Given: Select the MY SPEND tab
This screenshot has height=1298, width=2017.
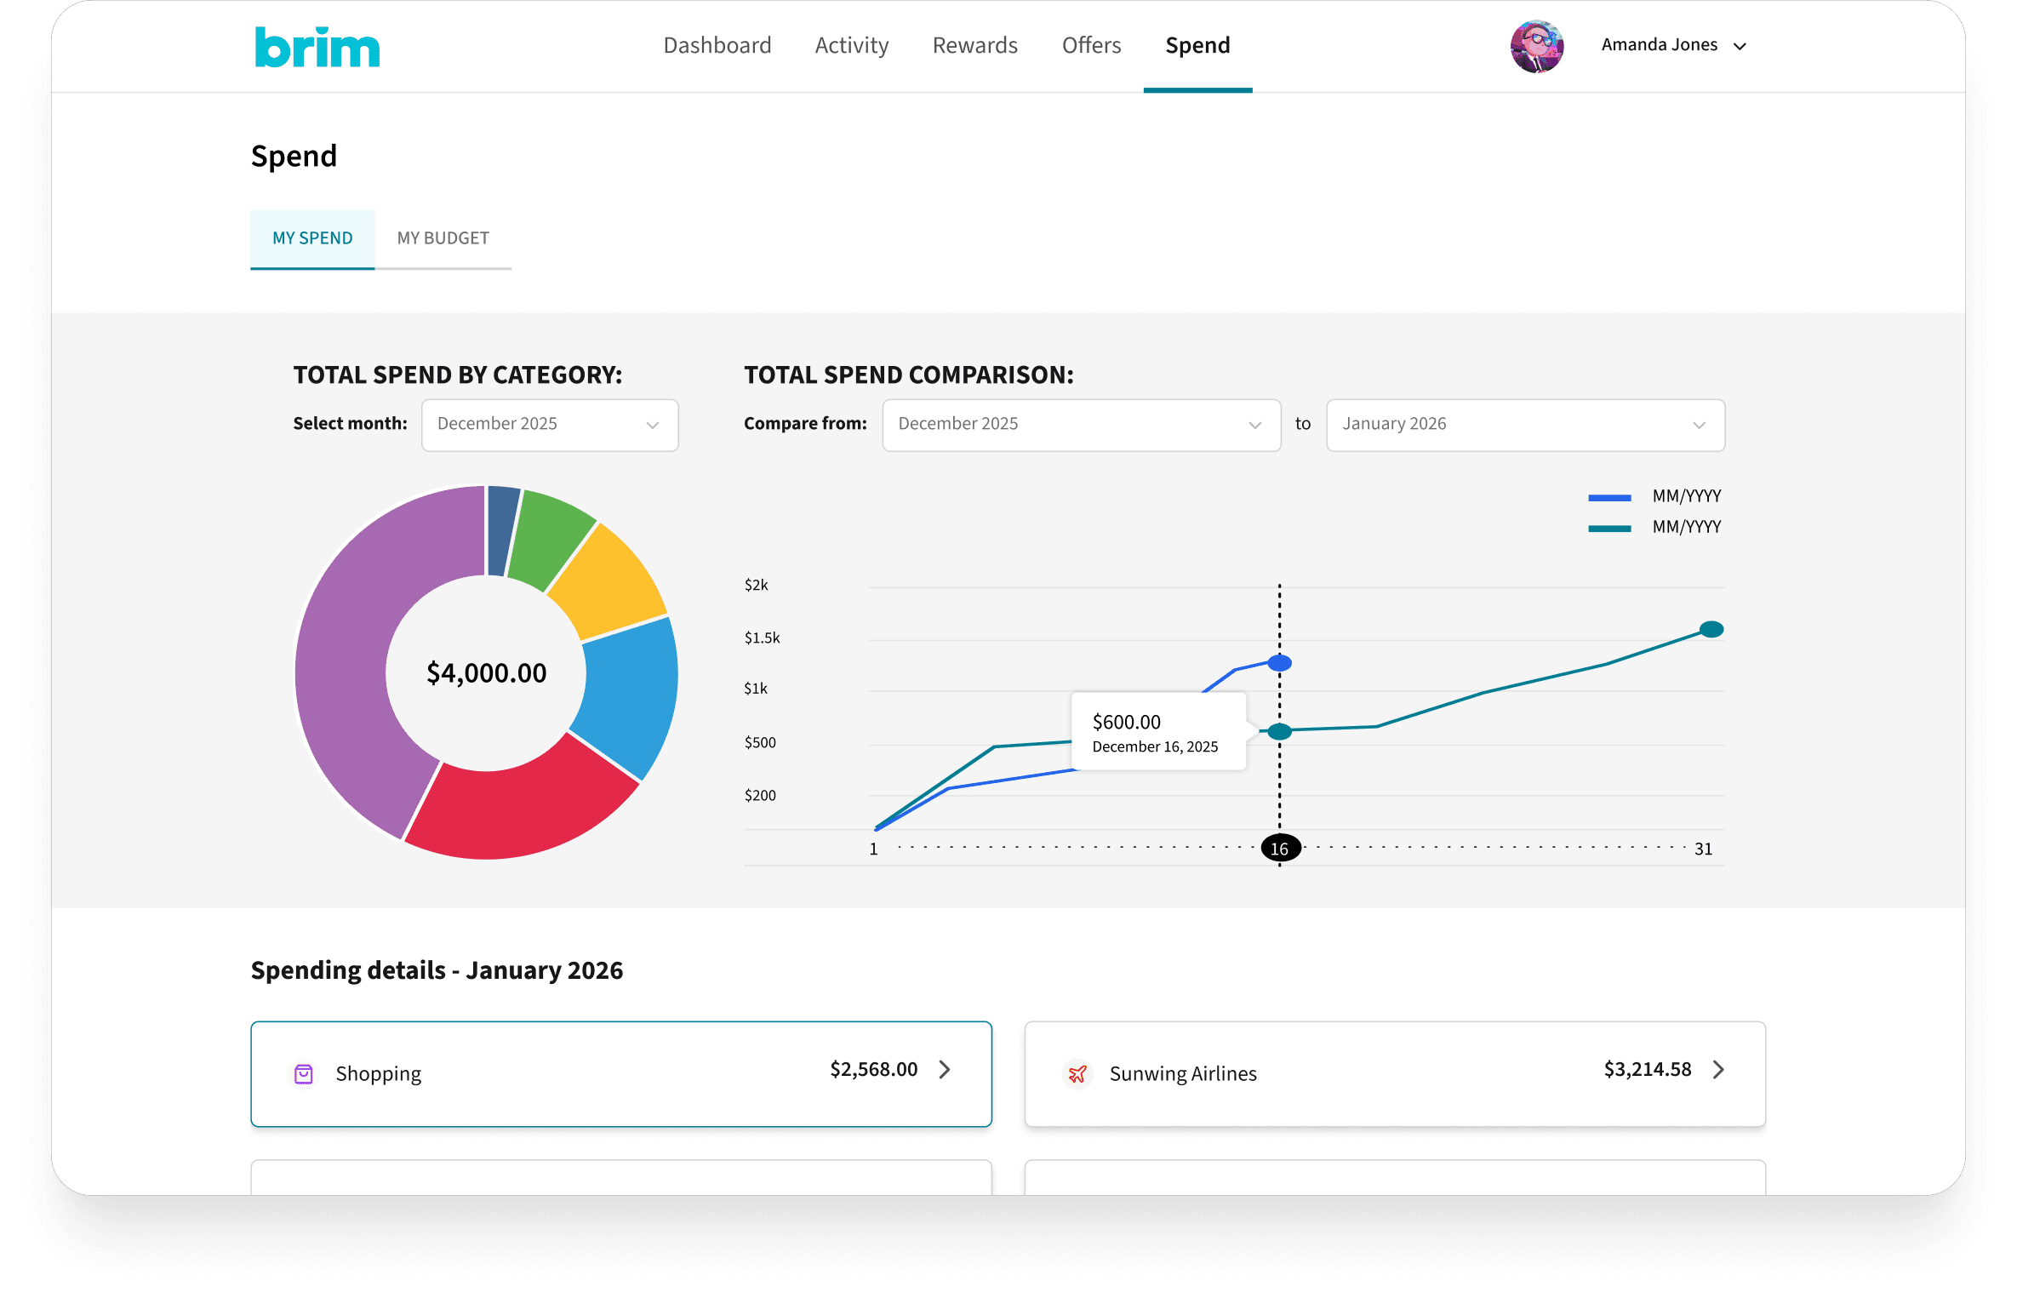Looking at the screenshot, I should click(311, 239).
